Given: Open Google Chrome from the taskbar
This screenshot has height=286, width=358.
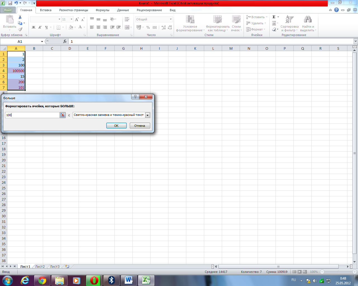Looking at the screenshot, I should 42,280.
